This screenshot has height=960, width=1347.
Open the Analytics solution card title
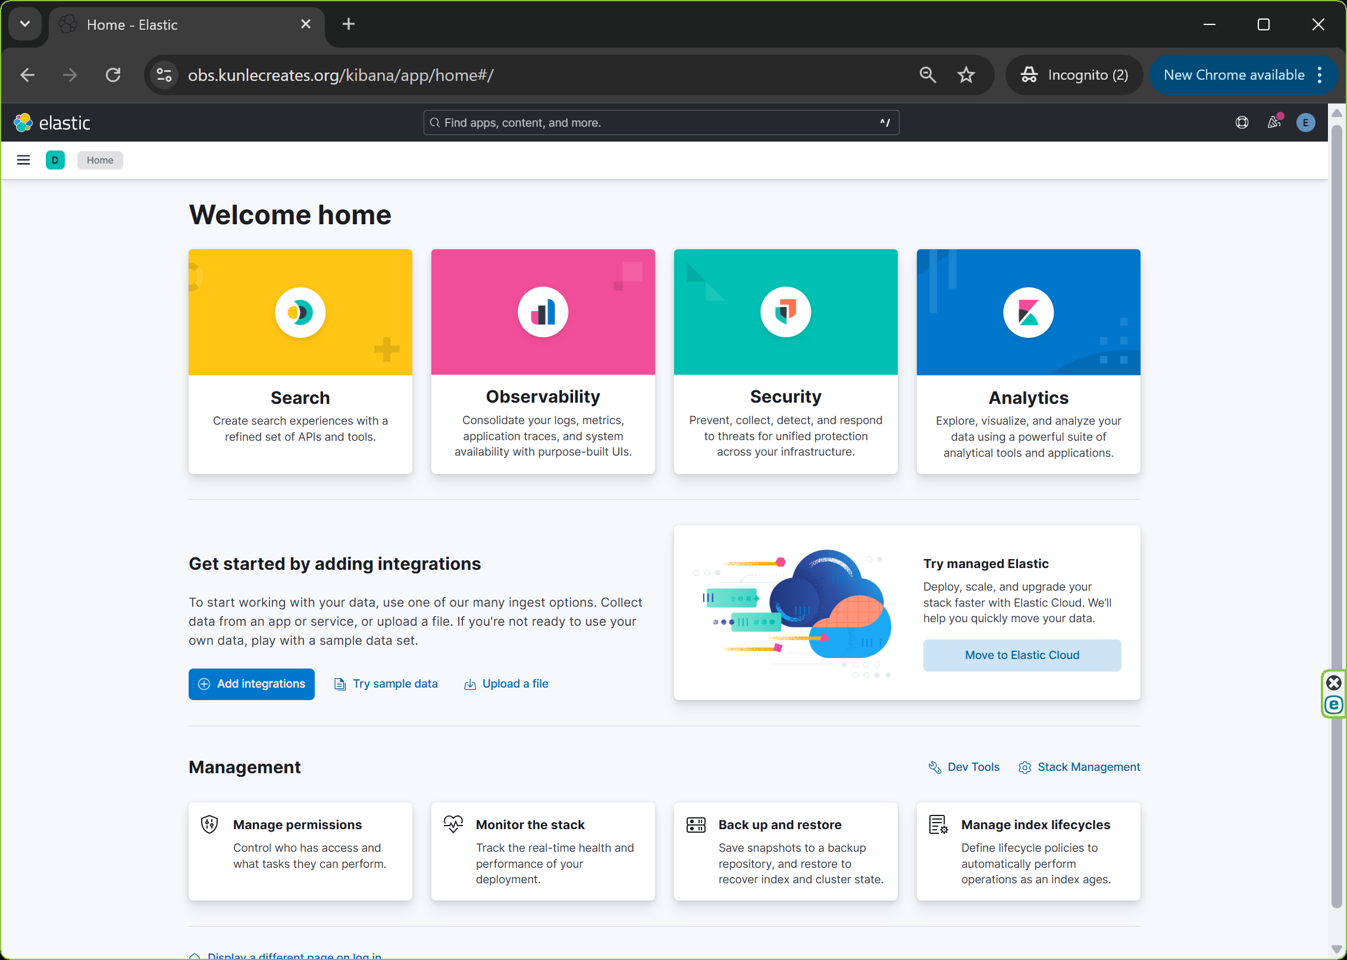(1028, 397)
